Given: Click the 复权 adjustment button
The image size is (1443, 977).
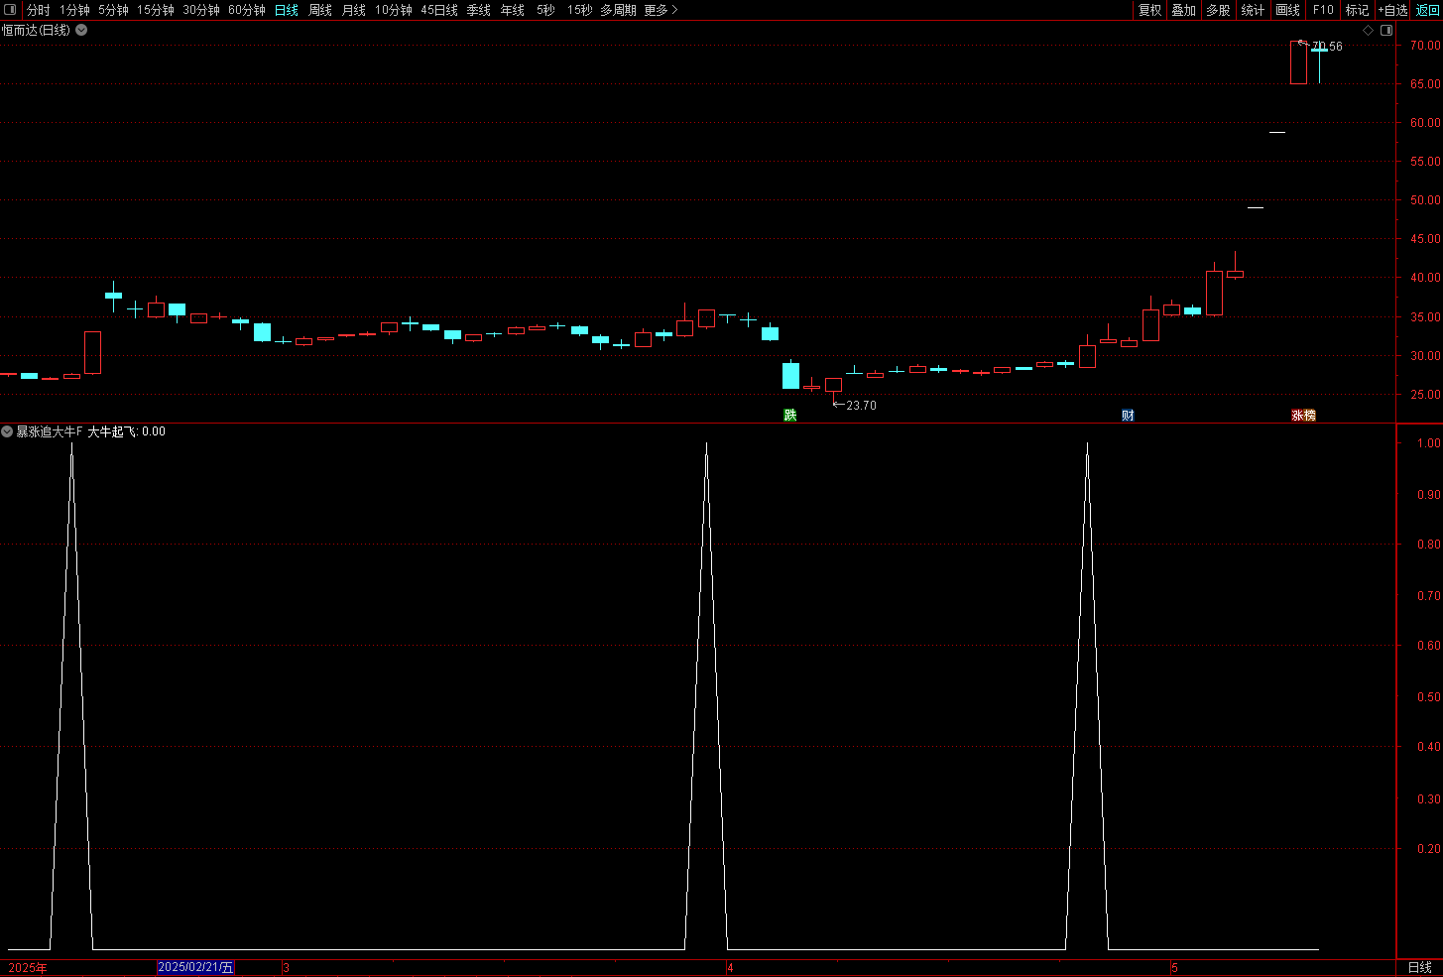Looking at the screenshot, I should pos(1149,10).
